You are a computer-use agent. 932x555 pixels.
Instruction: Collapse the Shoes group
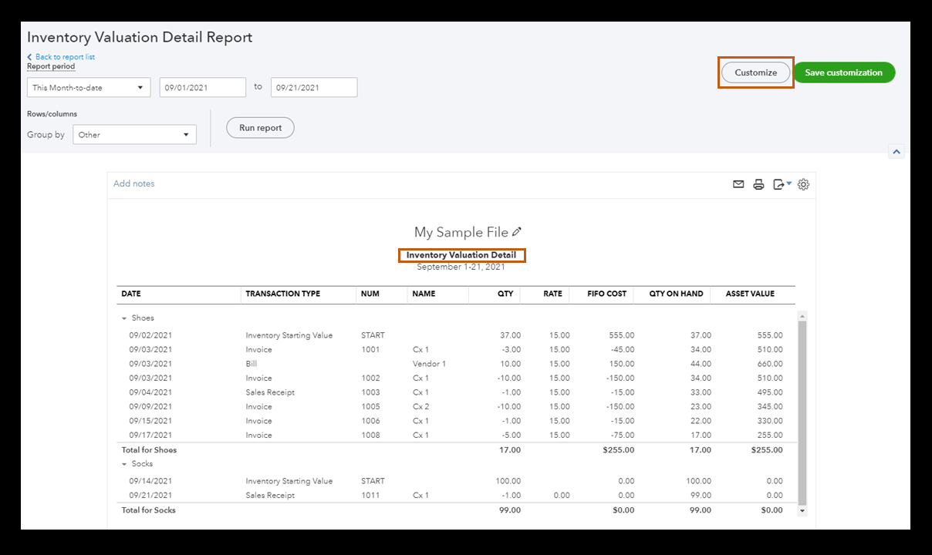124,318
